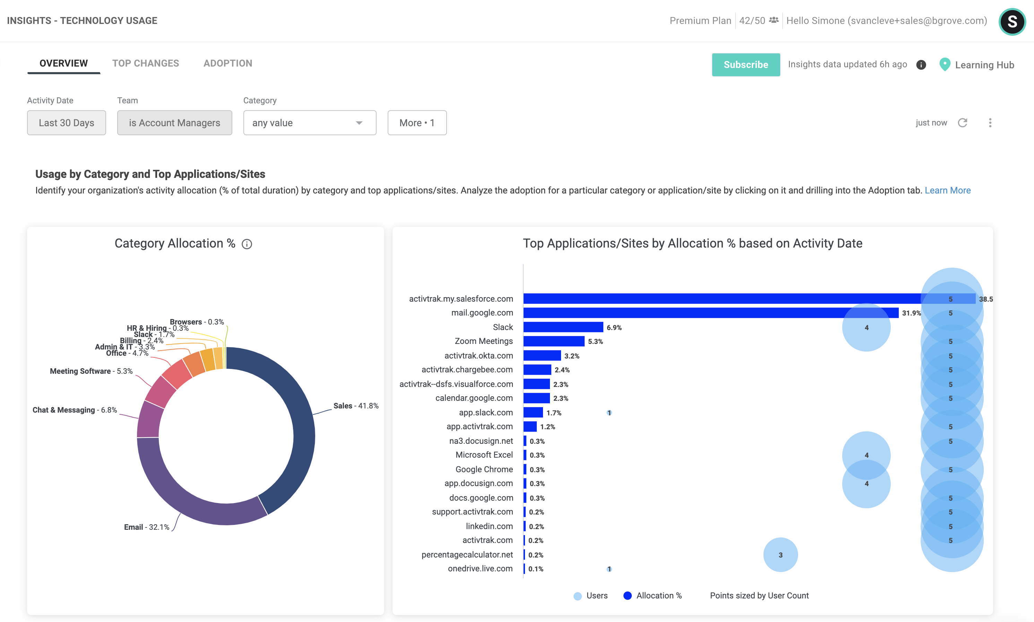
Task: Click the Meeting Software donut segment
Action: pos(160,391)
